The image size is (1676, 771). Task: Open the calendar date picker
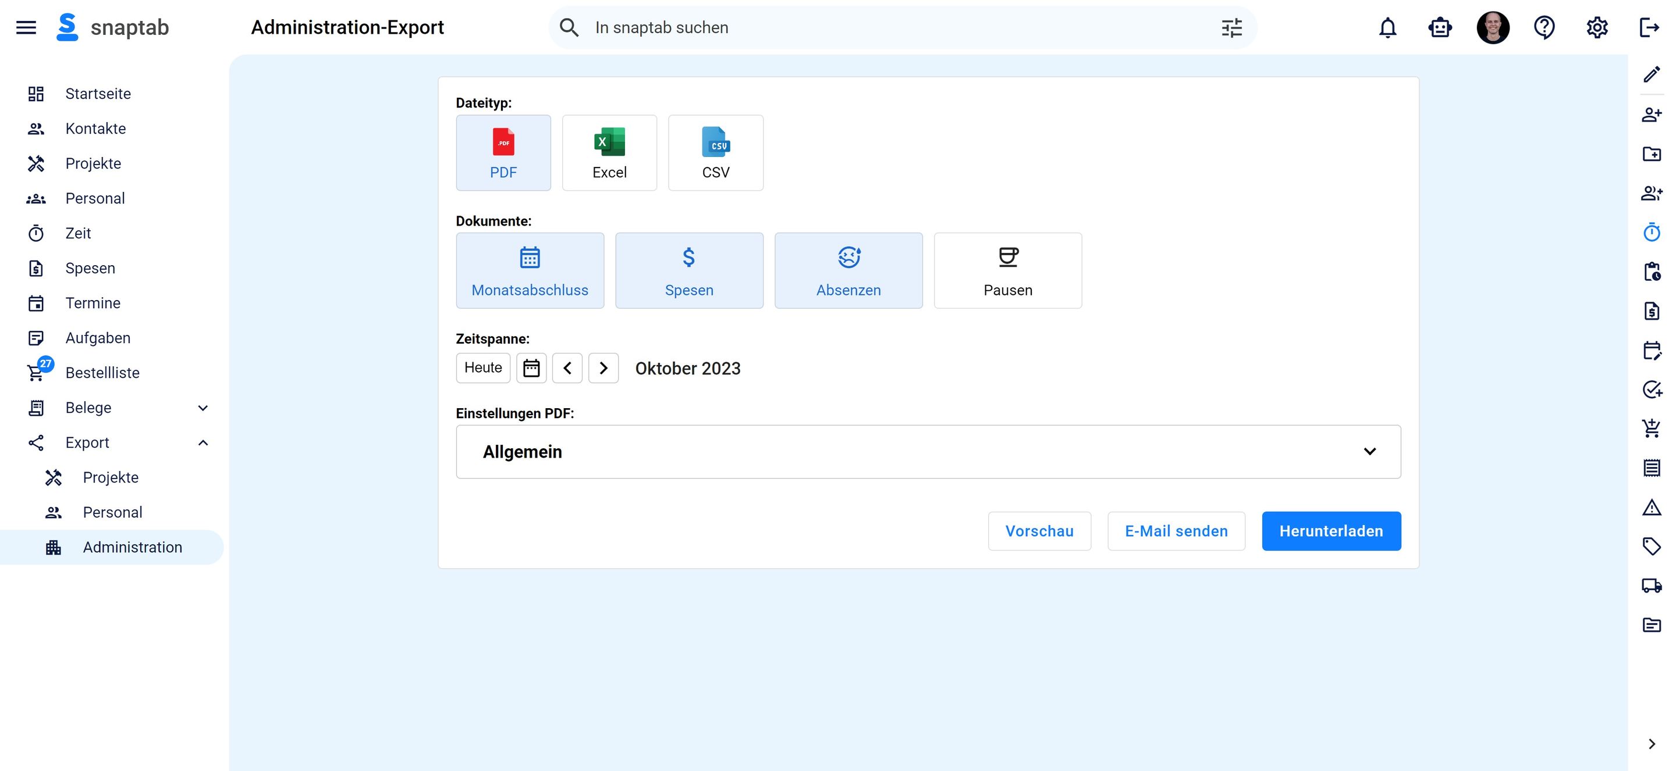pos(531,368)
